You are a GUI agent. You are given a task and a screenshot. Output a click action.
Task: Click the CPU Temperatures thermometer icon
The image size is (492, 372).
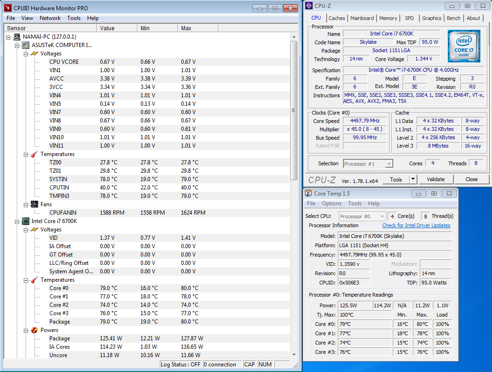pos(34,280)
